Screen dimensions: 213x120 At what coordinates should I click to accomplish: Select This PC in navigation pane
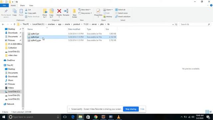coord(10,65)
